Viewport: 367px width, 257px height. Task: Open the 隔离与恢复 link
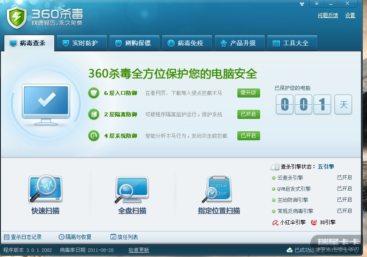pyautogui.click(x=78, y=237)
